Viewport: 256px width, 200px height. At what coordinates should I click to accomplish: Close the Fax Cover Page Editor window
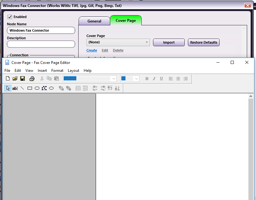(247, 62)
